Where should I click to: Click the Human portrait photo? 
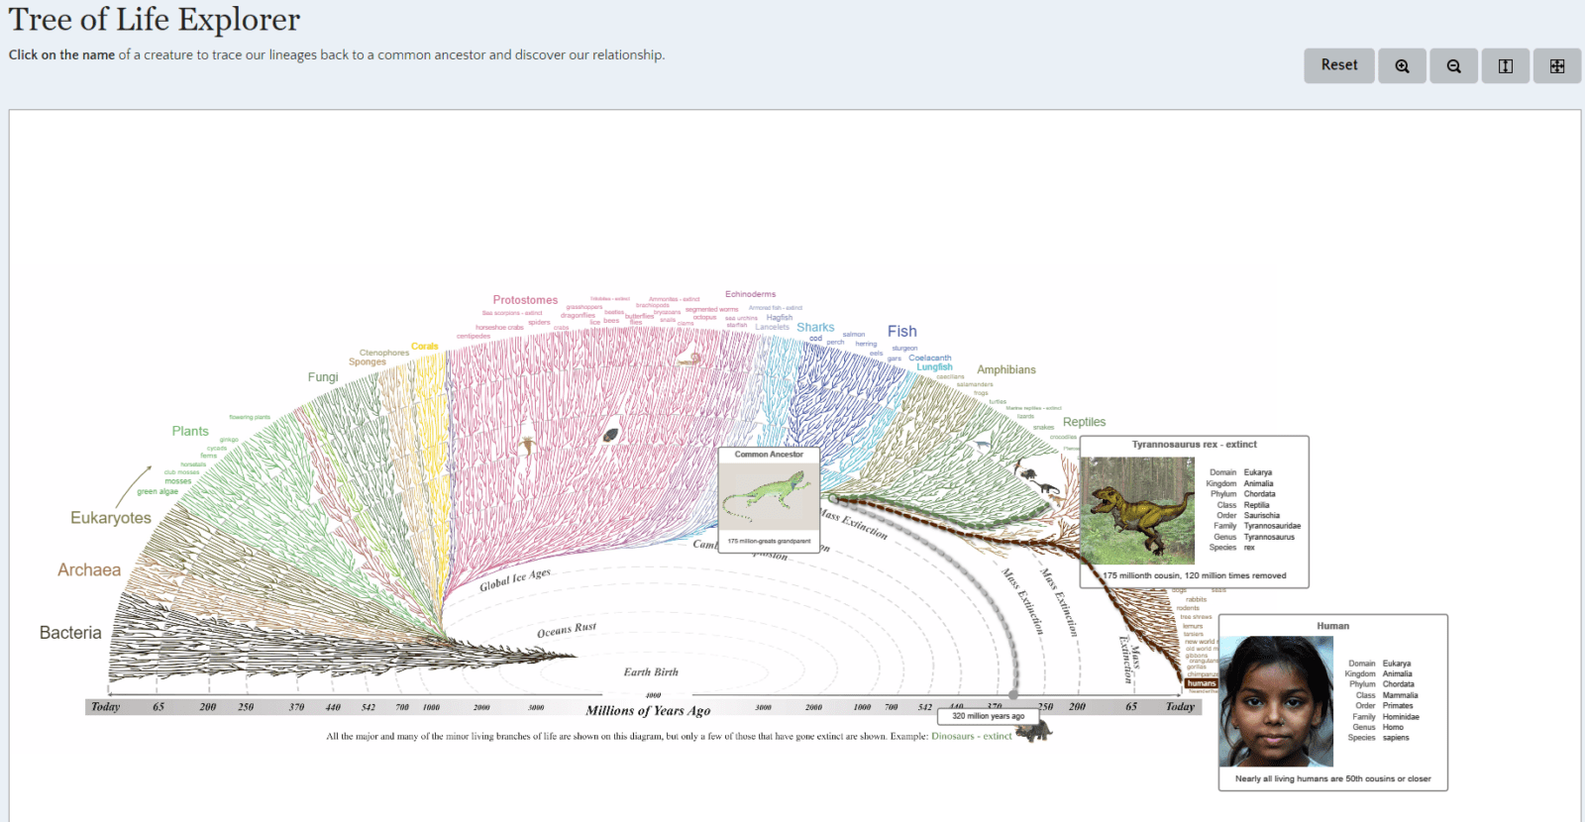1276,701
